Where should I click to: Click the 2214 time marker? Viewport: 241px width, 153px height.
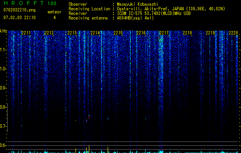click(95, 33)
